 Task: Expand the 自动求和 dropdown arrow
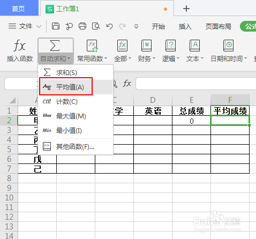69,58
